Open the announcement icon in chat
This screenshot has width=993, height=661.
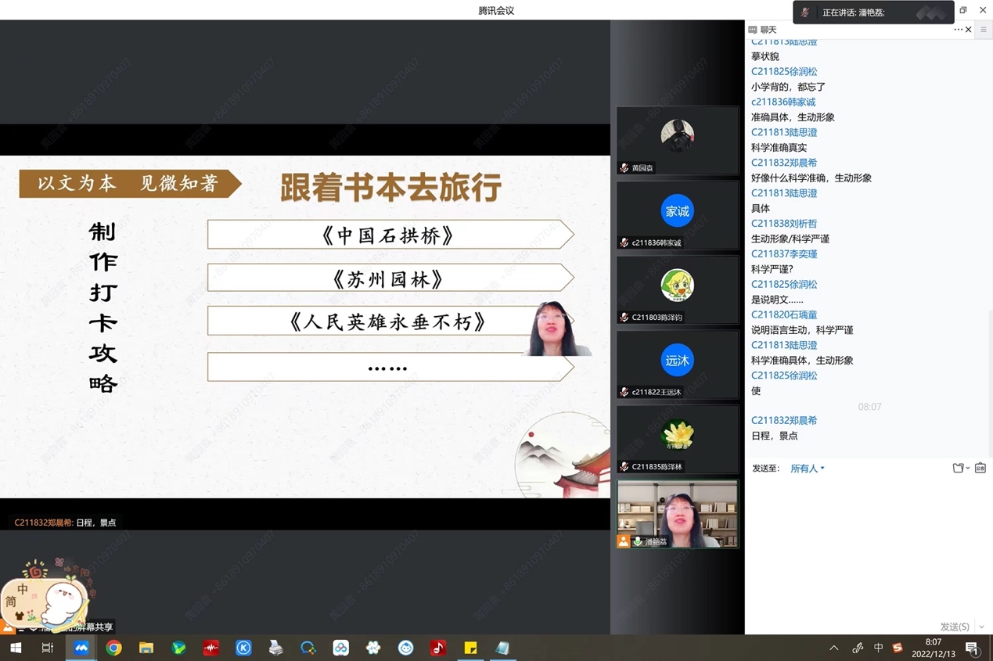[x=980, y=469]
